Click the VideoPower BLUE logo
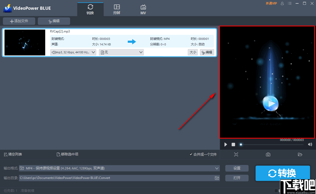316x194 pixels. 7,8
